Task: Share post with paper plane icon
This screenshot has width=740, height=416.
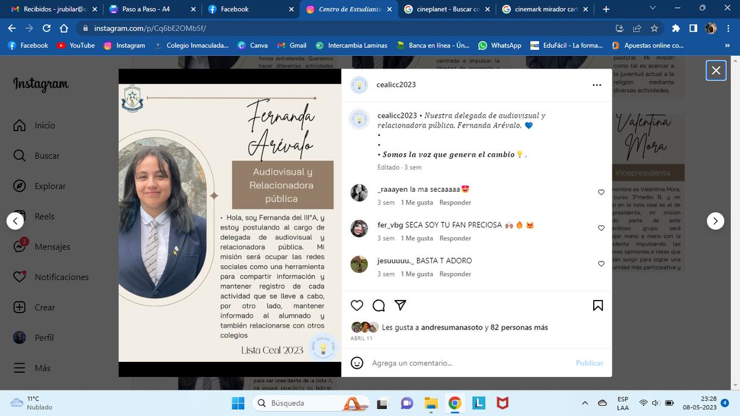Action: [x=400, y=305]
